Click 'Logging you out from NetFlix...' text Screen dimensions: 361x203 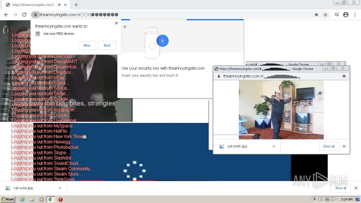coord(41,131)
